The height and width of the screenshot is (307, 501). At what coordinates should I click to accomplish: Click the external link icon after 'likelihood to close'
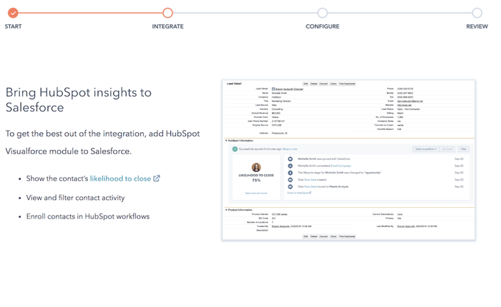point(157,178)
